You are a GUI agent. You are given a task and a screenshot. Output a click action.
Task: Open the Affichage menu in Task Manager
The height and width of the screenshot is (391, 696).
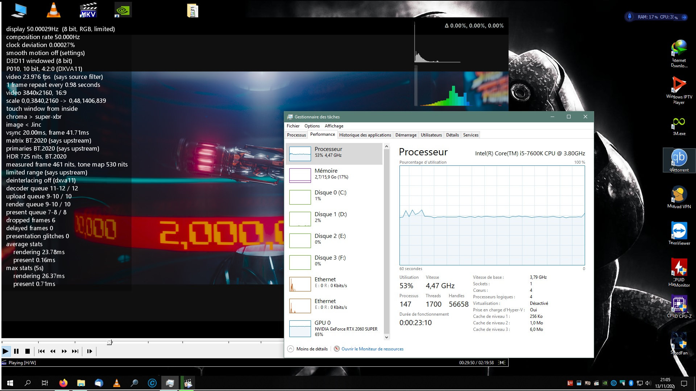[x=334, y=126]
